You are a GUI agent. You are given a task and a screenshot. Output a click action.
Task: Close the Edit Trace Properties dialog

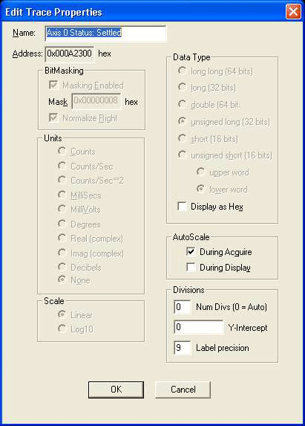(x=293, y=12)
